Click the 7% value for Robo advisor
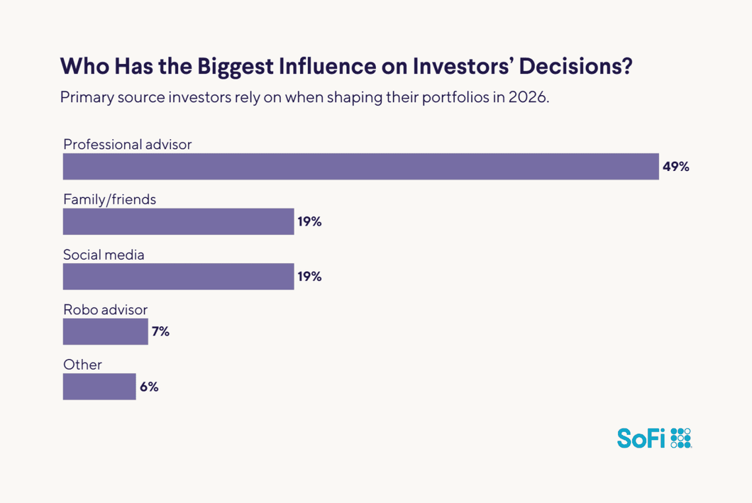Image resolution: width=752 pixels, height=503 pixels. 161,331
